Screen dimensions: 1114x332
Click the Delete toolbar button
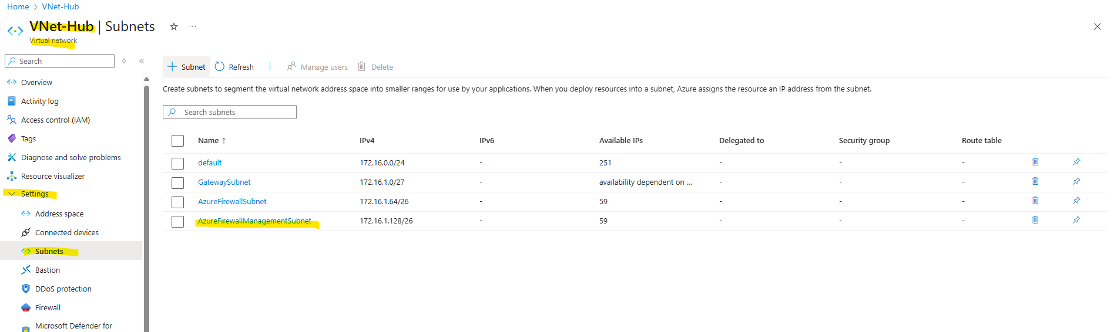point(375,67)
